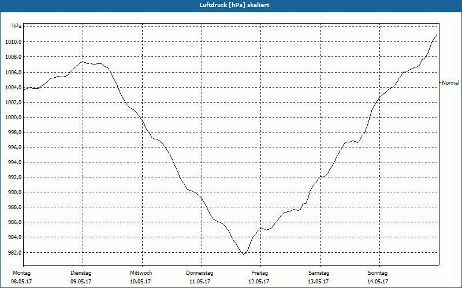This screenshot has width=462, height=288.
Task: Click the '984,0' axis value
Action: pyautogui.click(x=14, y=237)
